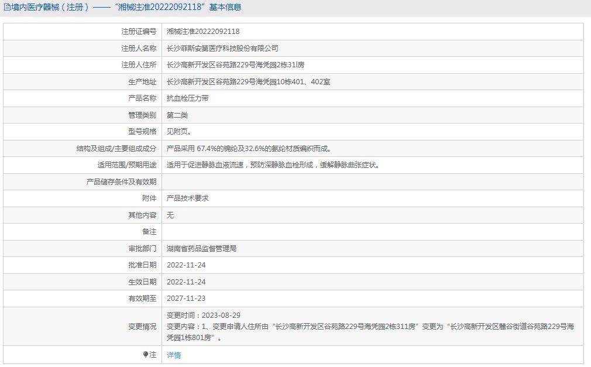Click the value 湘械注准20222092118 in the table
Viewport: 591px width, 367px height.
tap(203, 31)
